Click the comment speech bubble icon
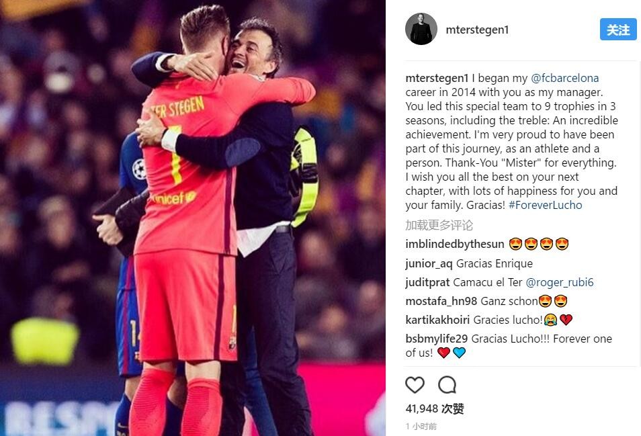641x436 pixels. [x=447, y=384]
